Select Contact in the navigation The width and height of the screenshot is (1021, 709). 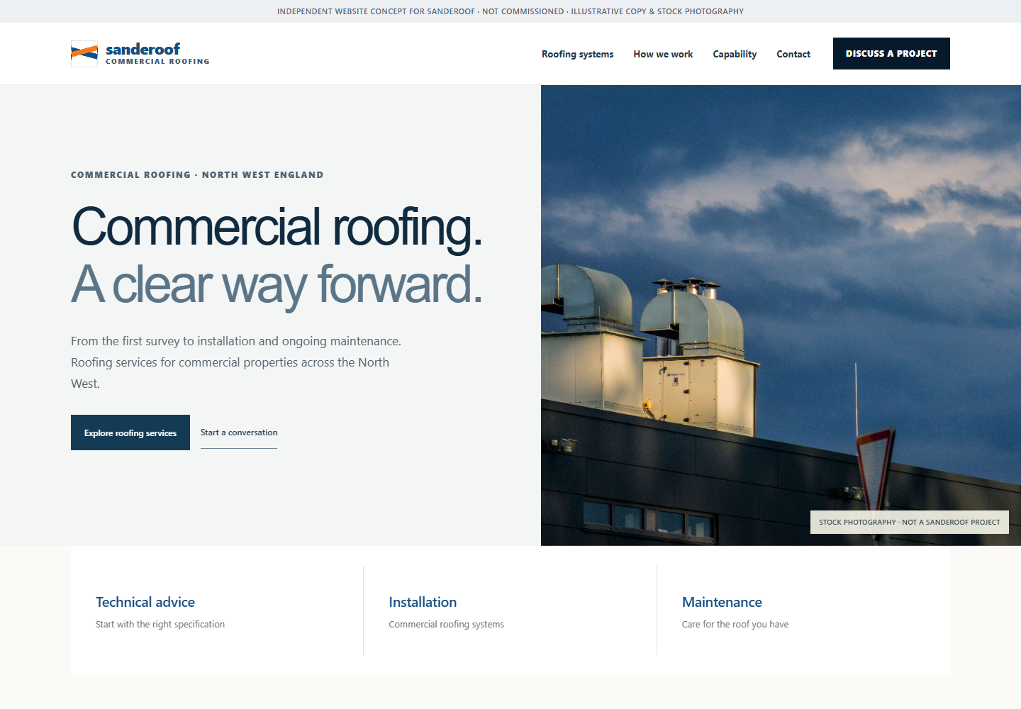[x=793, y=54]
